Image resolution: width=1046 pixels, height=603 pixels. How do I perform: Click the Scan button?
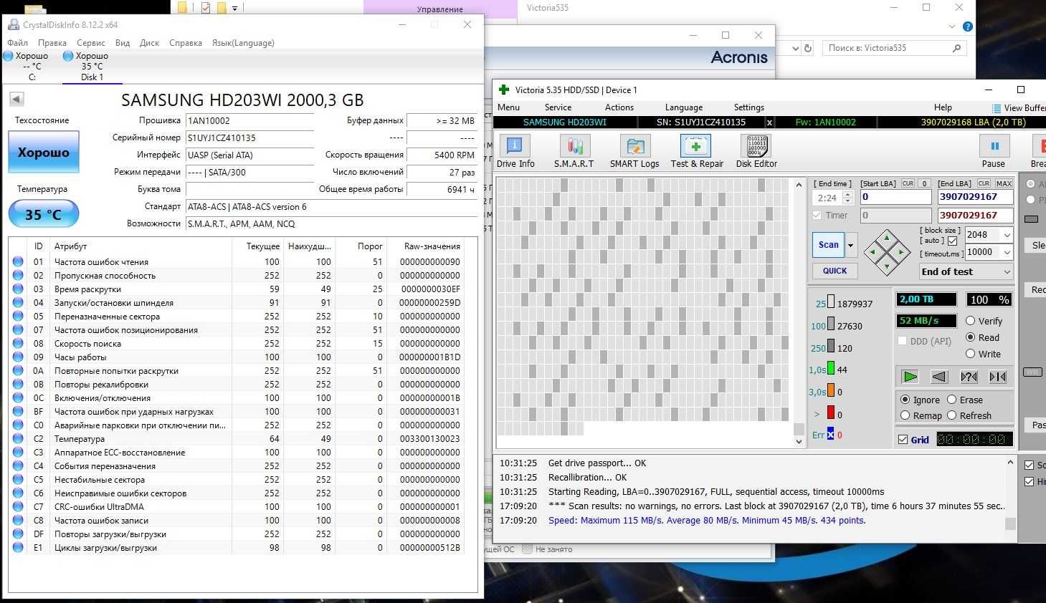point(829,245)
